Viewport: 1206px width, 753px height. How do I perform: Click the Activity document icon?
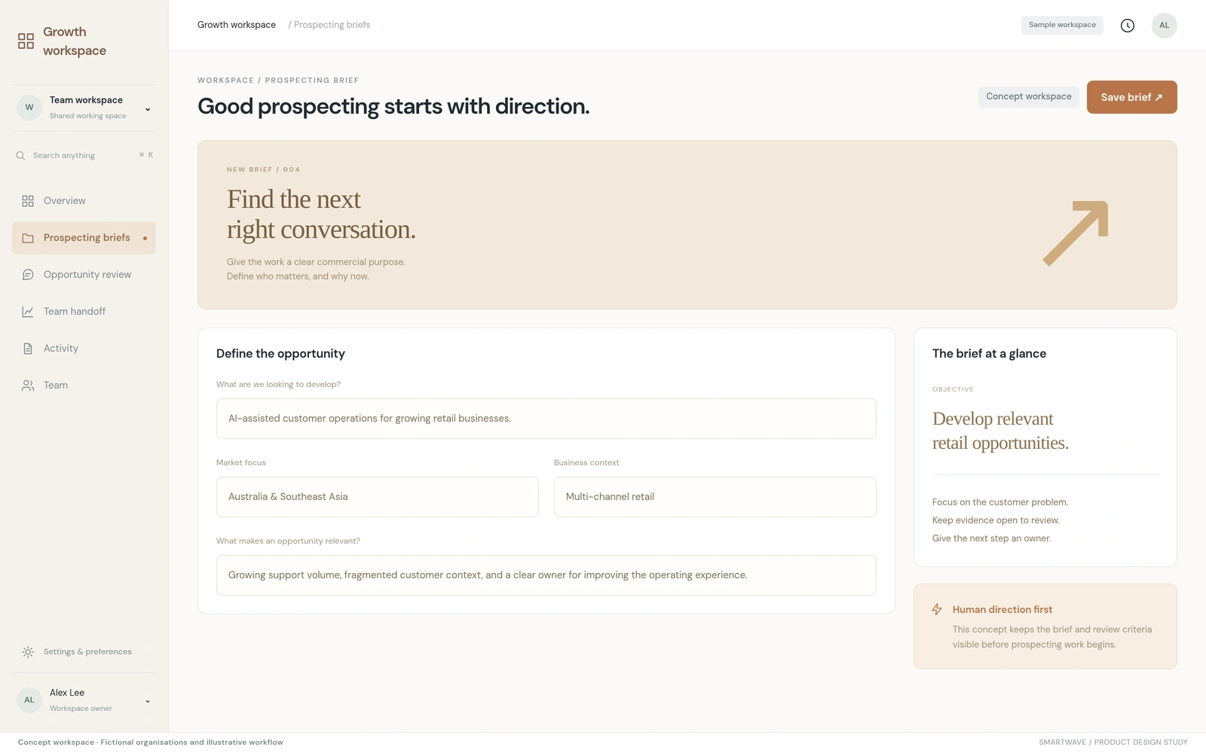tap(28, 349)
